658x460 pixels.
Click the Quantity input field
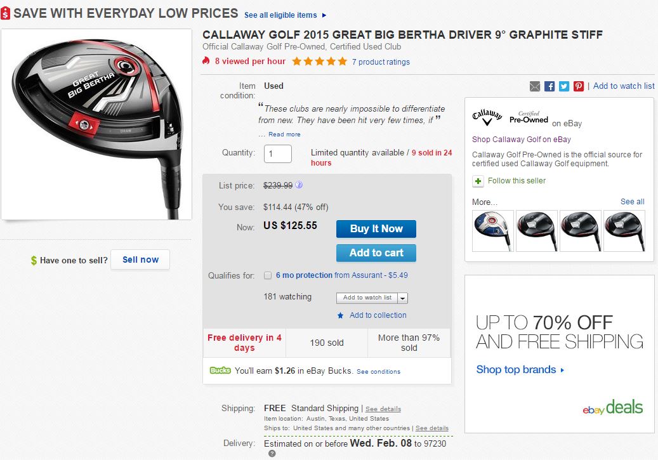coord(277,154)
